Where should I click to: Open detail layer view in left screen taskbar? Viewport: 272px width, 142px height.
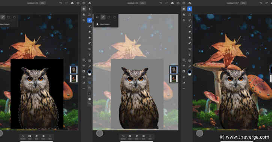click(84, 15)
